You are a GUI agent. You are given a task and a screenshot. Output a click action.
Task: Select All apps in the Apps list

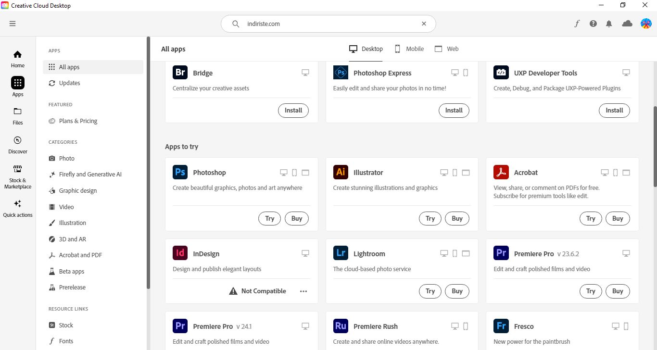pyautogui.click(x=93, y=67)
